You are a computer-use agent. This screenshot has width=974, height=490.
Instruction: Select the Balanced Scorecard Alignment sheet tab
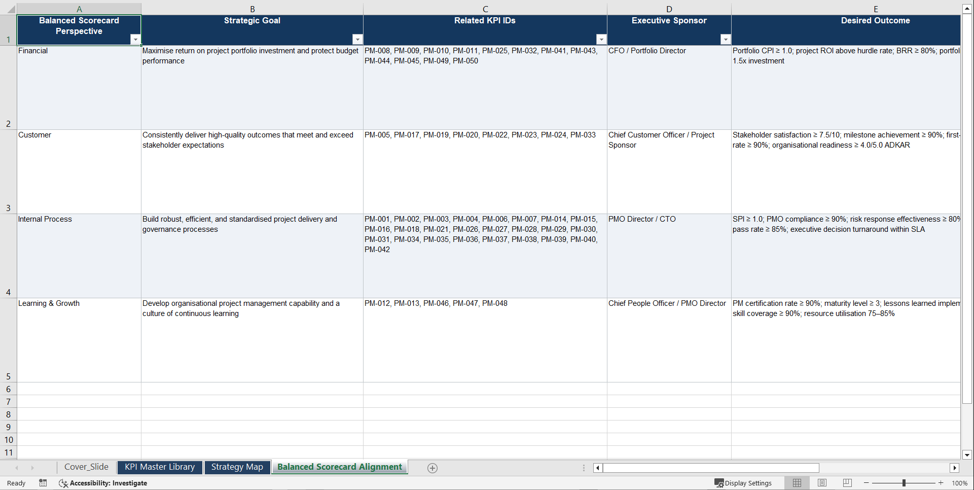coord(340,467)
